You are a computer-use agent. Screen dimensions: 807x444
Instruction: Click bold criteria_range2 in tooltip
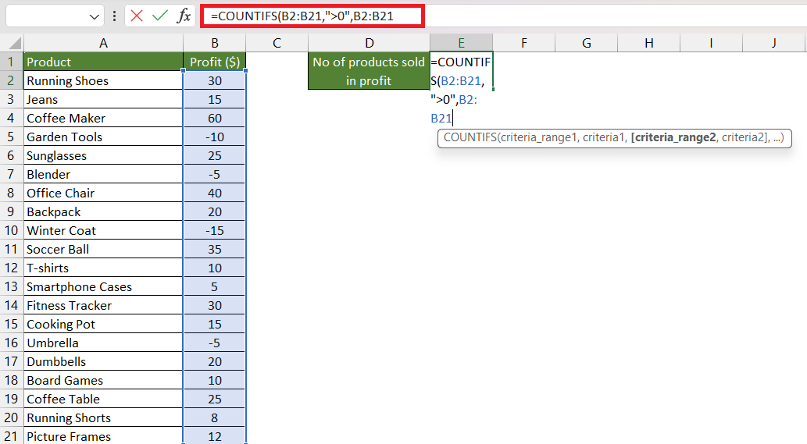(x=675, y=137)
